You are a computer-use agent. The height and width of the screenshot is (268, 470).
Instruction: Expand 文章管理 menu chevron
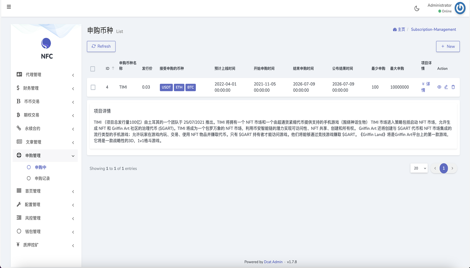(73, 142)
